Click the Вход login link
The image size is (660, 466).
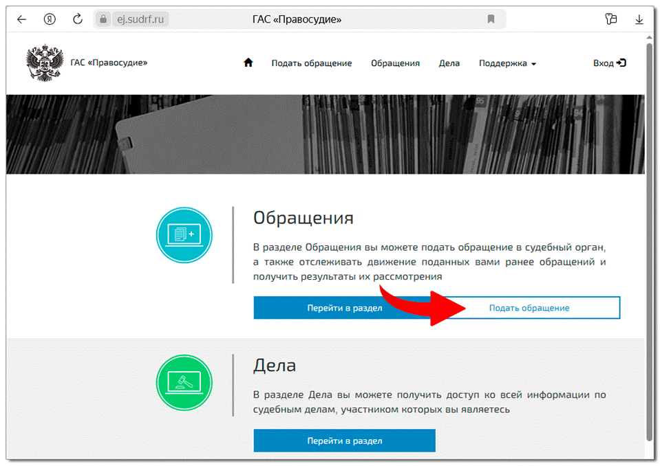609,63
